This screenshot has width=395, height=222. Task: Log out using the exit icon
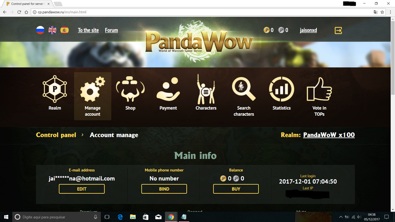pyautogui.click(x=338, y=31)
